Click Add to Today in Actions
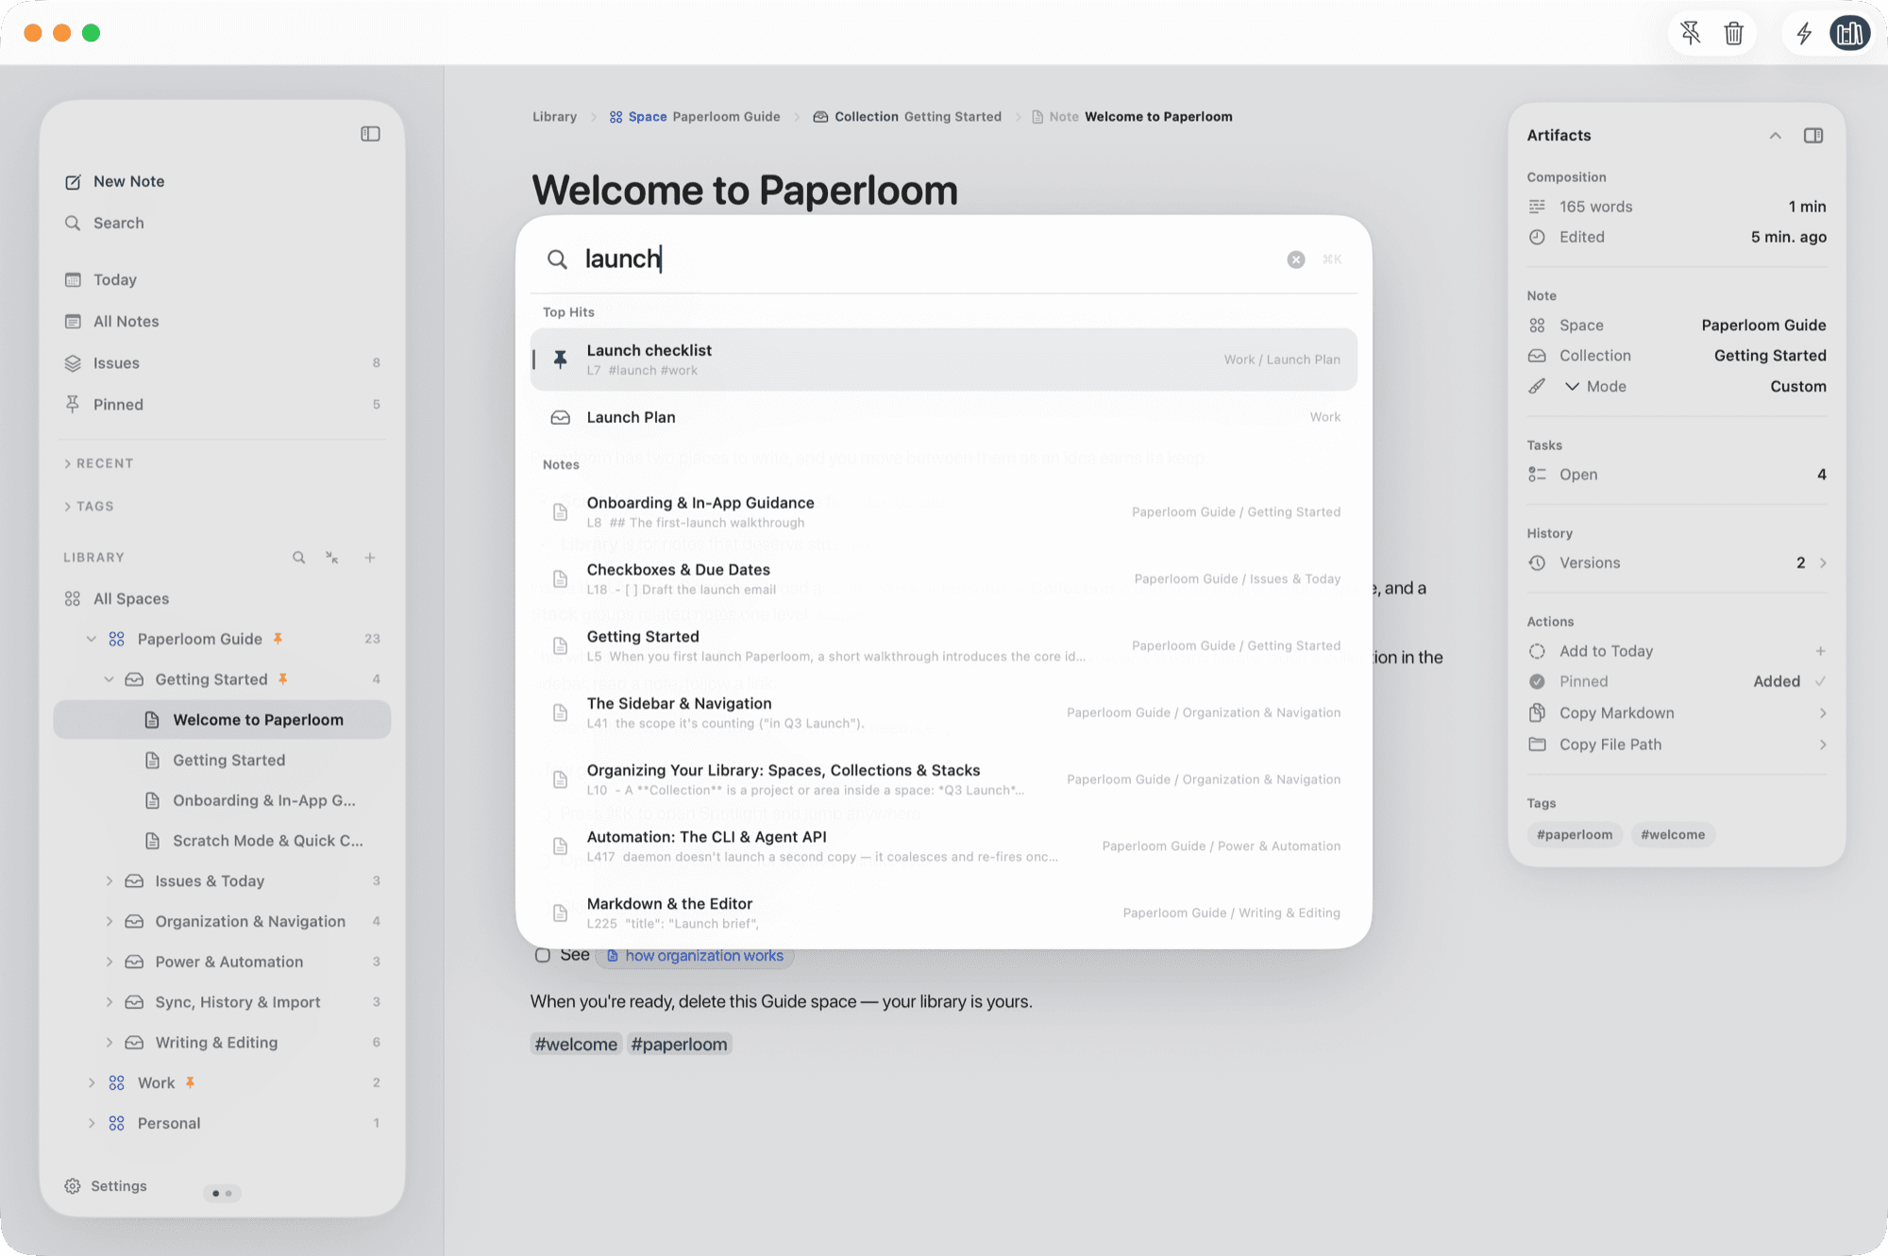Image resolution: width=1888 pixels, height=1256 pixels. point(1606,651)
